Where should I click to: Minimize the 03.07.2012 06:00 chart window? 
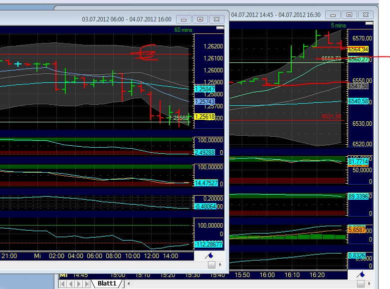click(184, 19)
